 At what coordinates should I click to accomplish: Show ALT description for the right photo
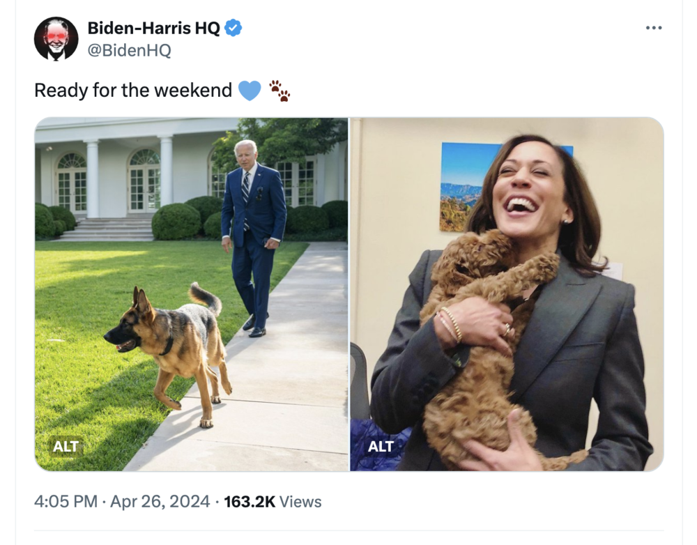(x=381, y=446)
